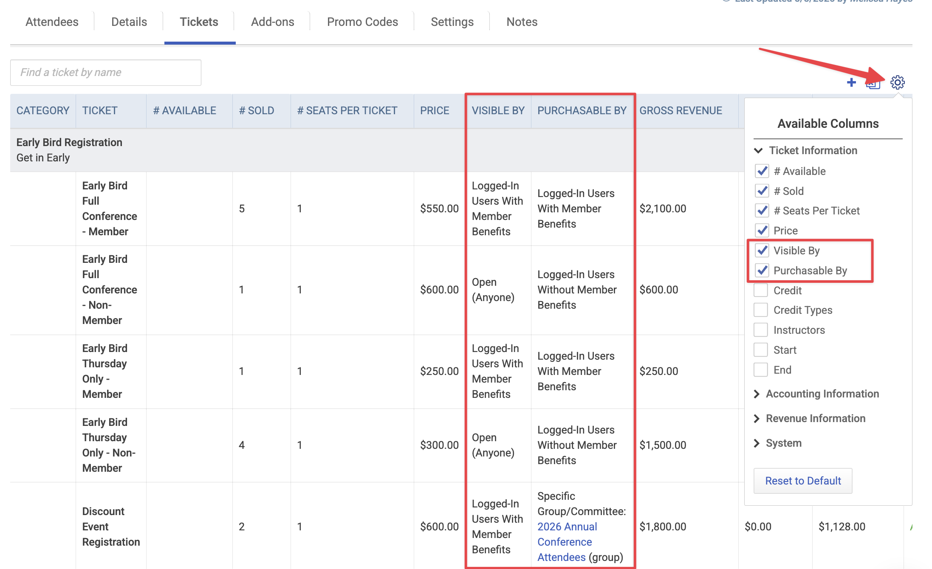Enable the Credit Types column checkbox

click(761, 310)
